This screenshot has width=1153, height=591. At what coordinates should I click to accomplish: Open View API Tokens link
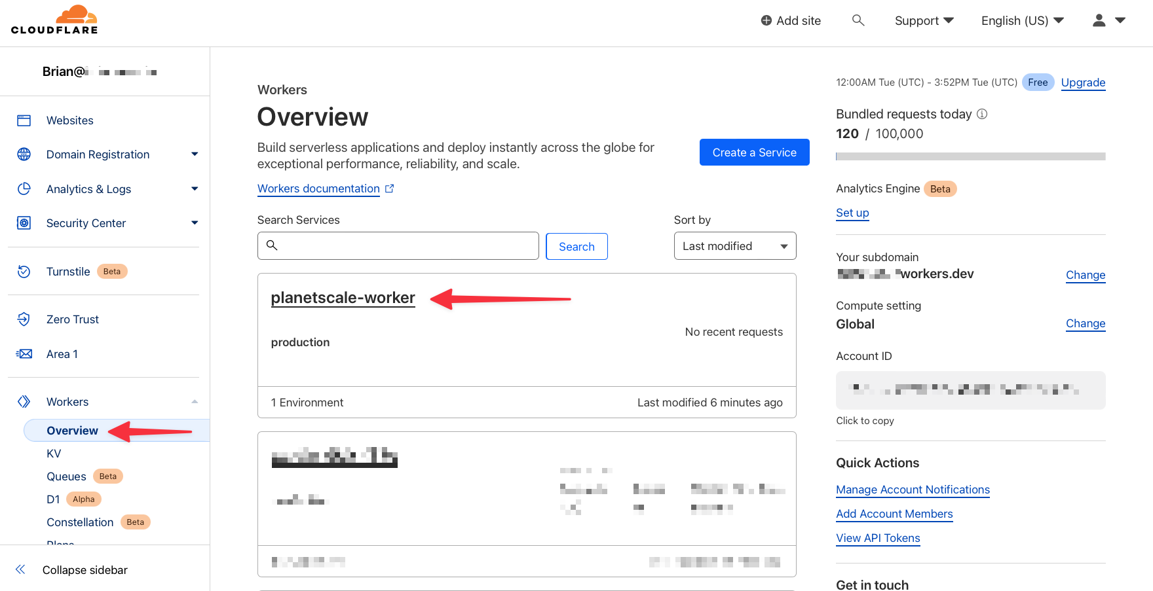(878, 538)
